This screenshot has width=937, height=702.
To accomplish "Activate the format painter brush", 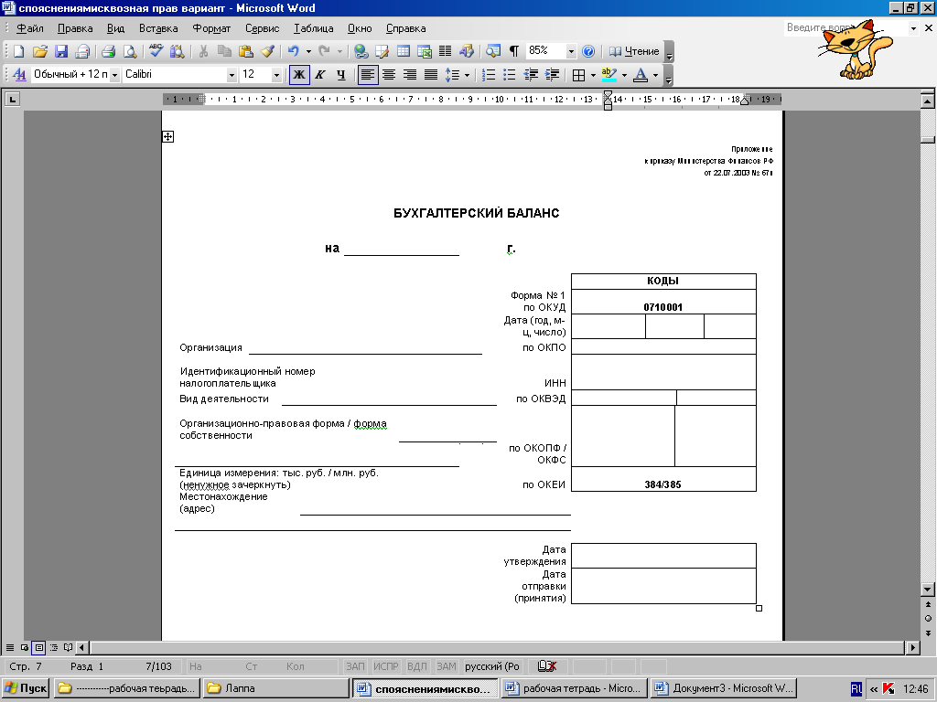I will pyautogui.click(x=267, y=52).
